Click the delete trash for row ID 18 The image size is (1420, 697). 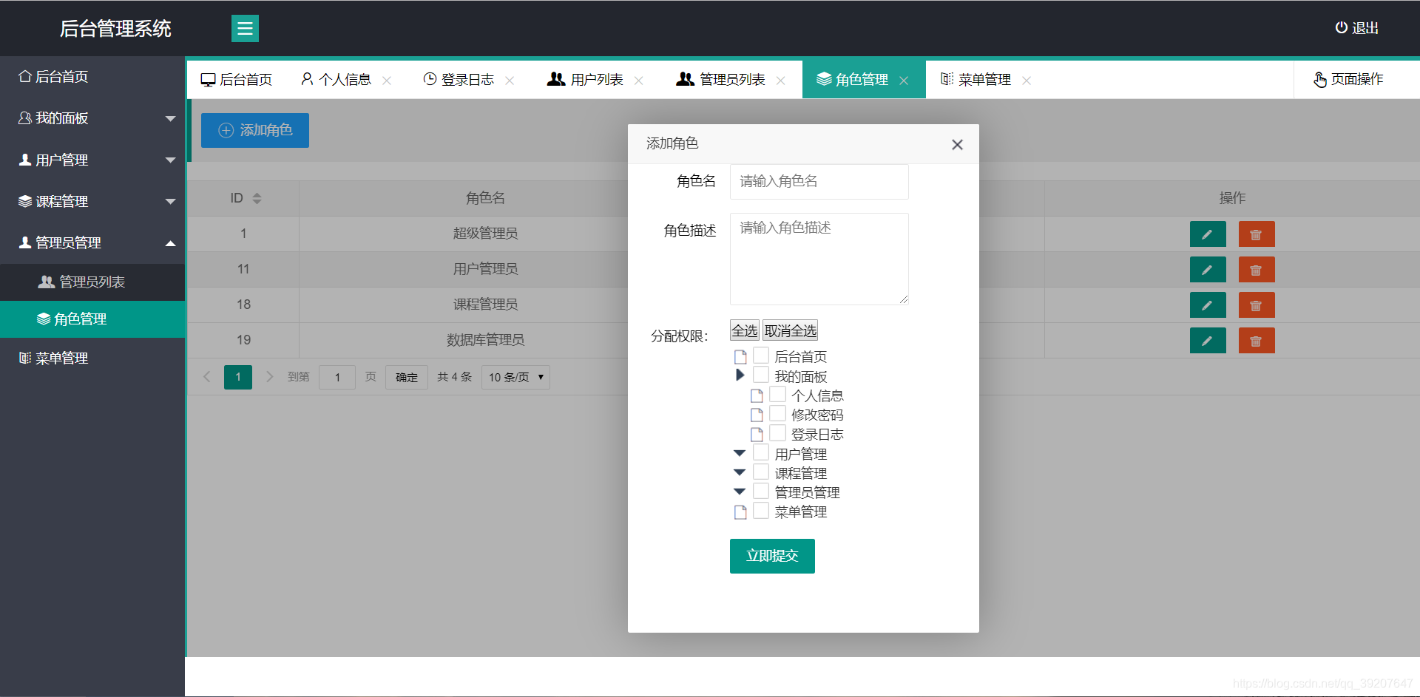pos(1257,305)
